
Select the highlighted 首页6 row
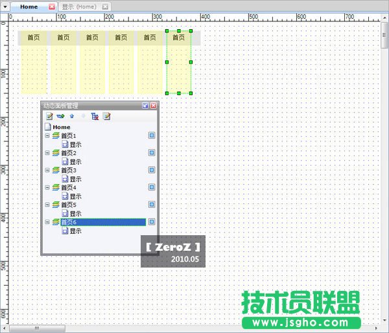(103, 222)
